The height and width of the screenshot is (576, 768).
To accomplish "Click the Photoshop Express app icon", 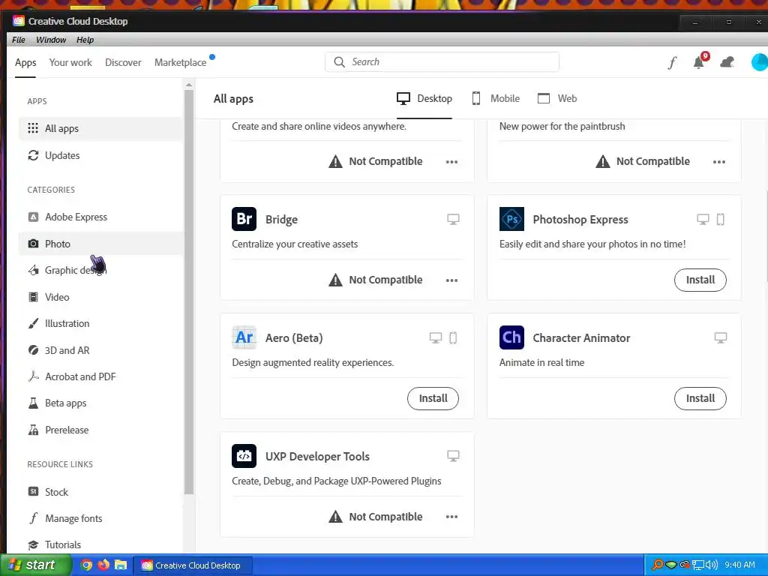I will tap(511, 218).
